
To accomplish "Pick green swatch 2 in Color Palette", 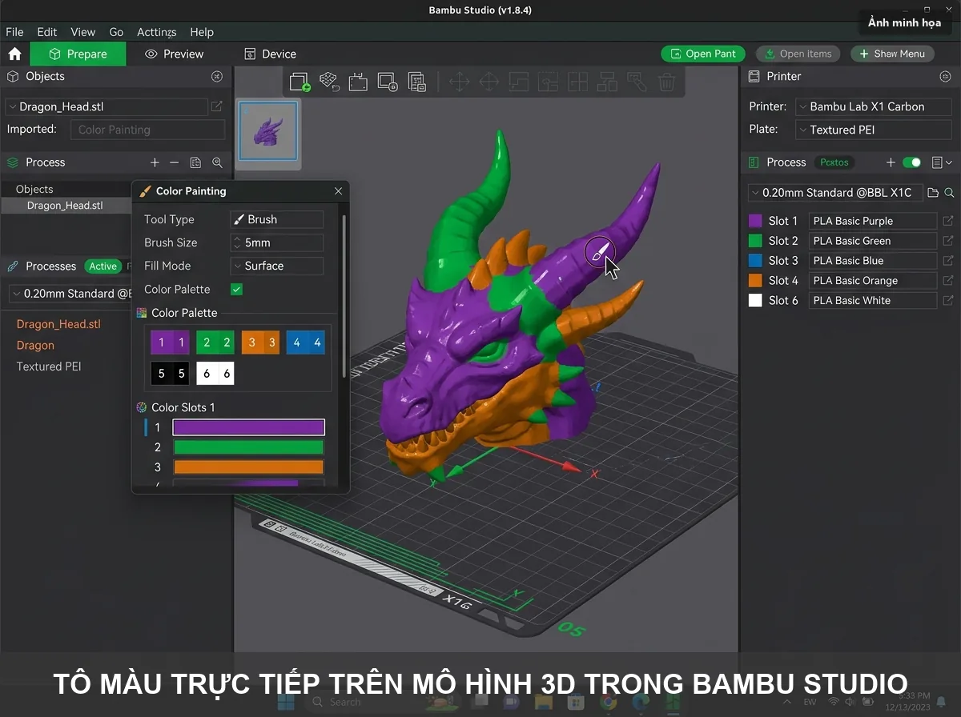I will point(215,342).
